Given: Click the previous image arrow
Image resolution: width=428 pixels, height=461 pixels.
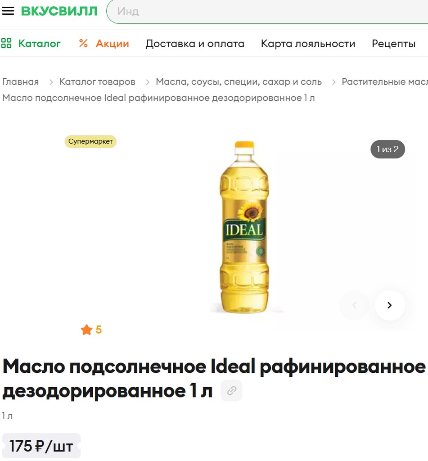Looking at the screenshot, I should click(354, 305).
